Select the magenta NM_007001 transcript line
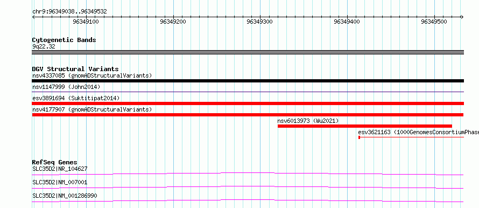The height and width of the screenshot is (208, 479). click(248, 187)
